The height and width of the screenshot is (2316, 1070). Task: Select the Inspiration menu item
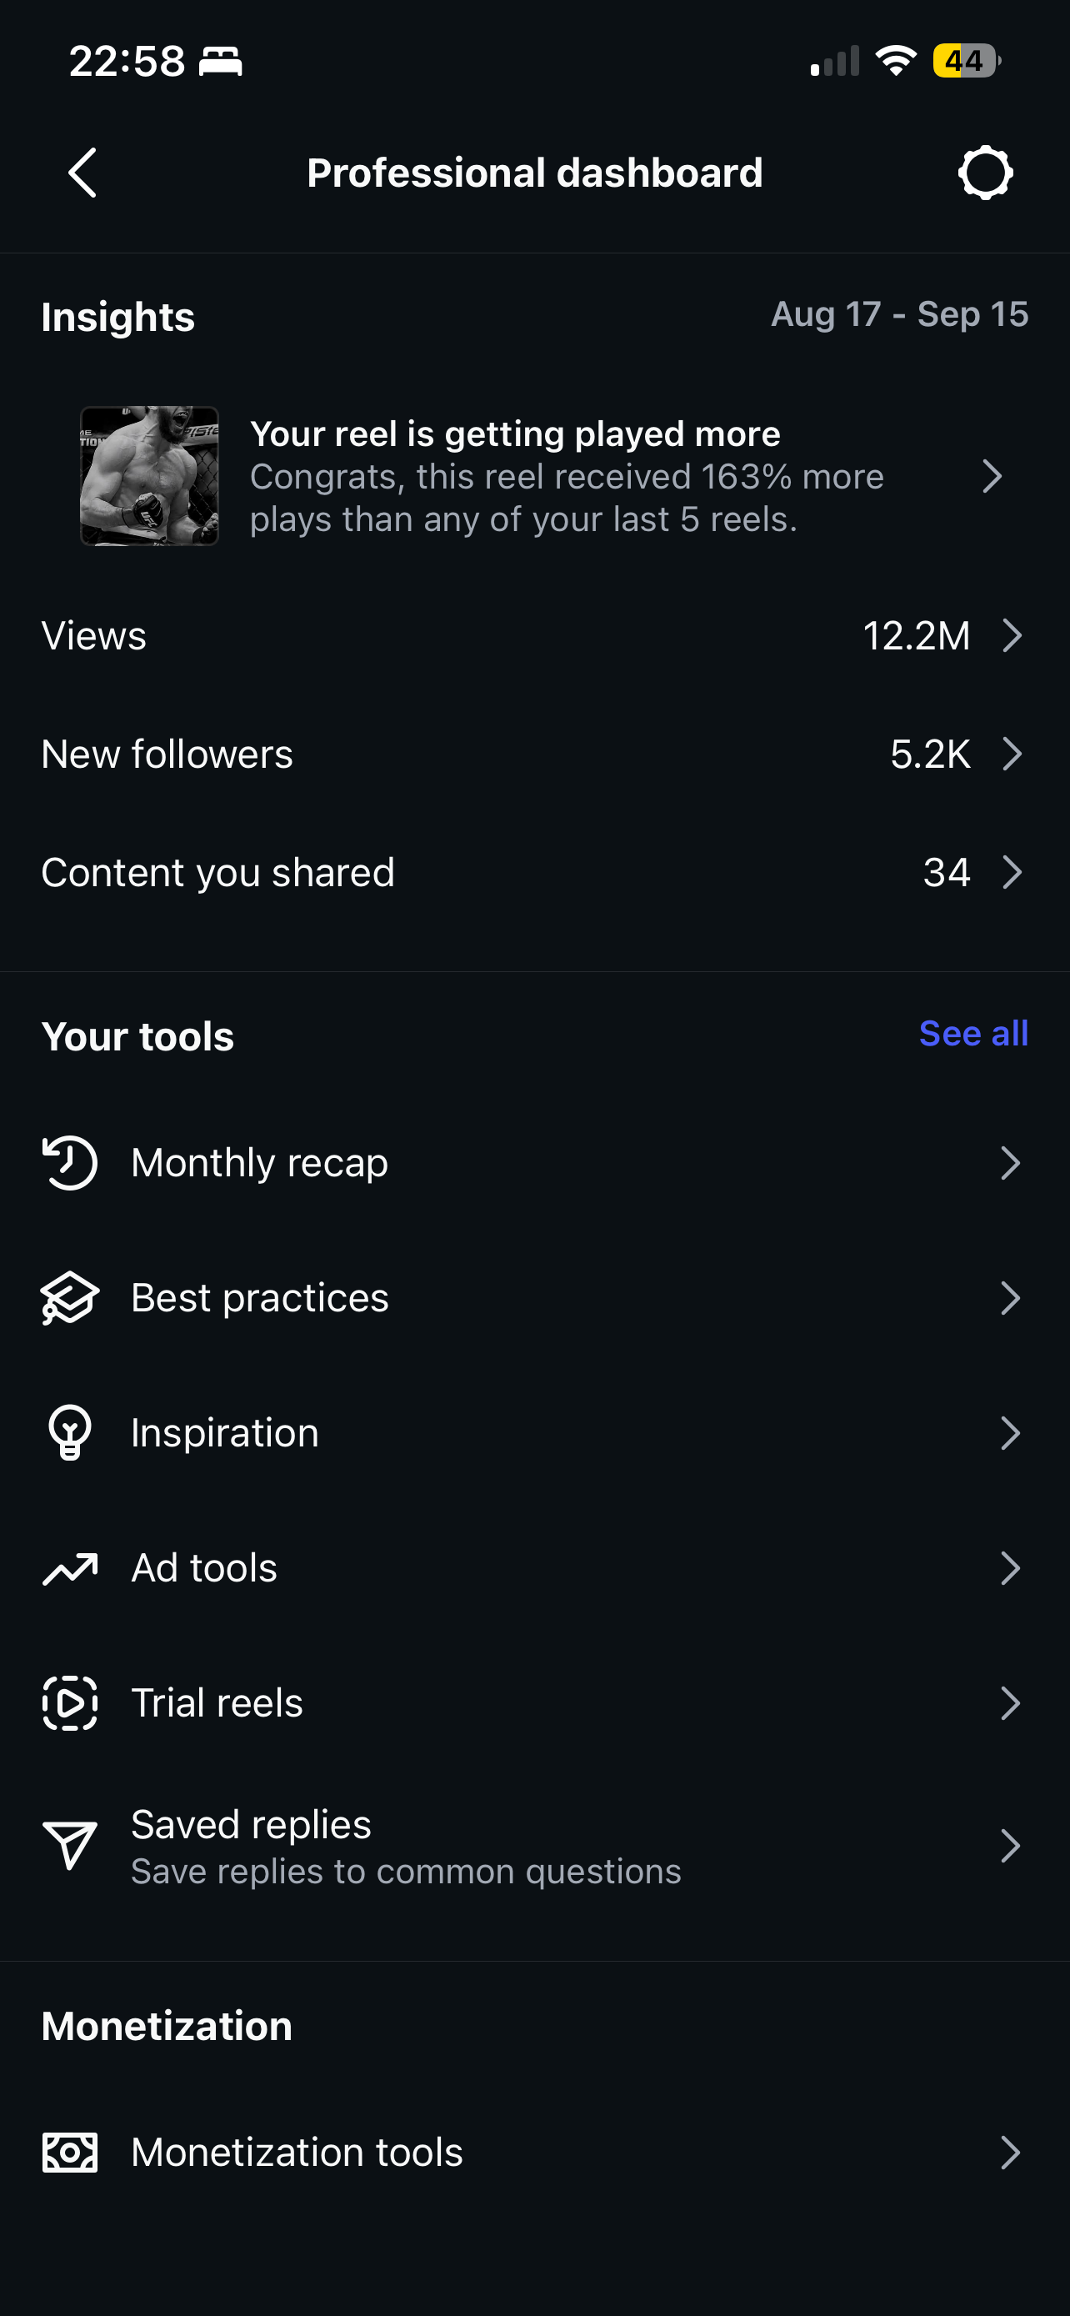534,1432
